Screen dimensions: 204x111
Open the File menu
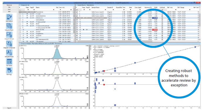9,7
